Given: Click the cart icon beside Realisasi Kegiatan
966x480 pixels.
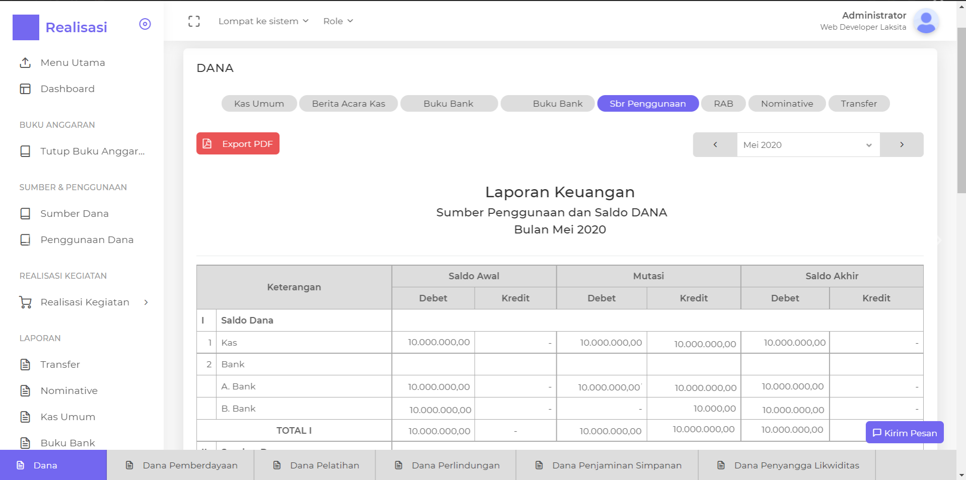Looking at the screenshot, I should pos(26,302).
